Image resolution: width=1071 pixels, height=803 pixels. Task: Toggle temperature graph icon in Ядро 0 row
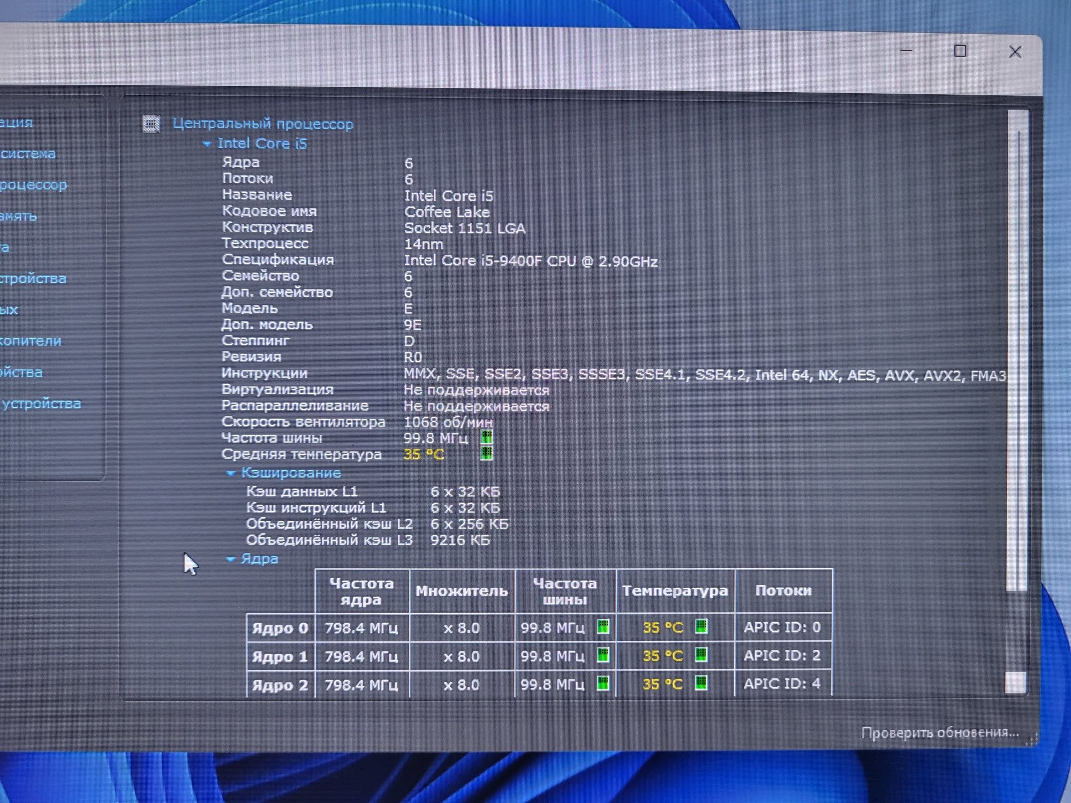(x=701, y=626)
